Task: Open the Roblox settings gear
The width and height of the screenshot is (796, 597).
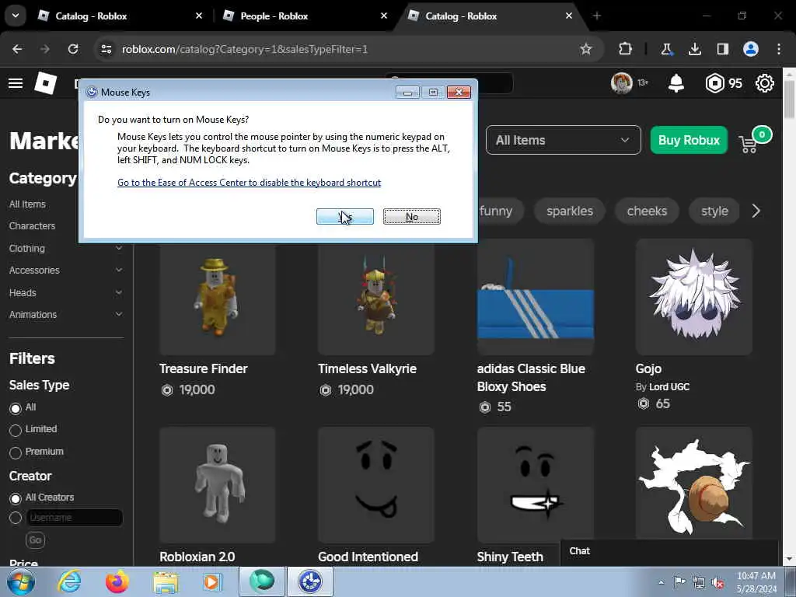Action: tap(765, 82)
